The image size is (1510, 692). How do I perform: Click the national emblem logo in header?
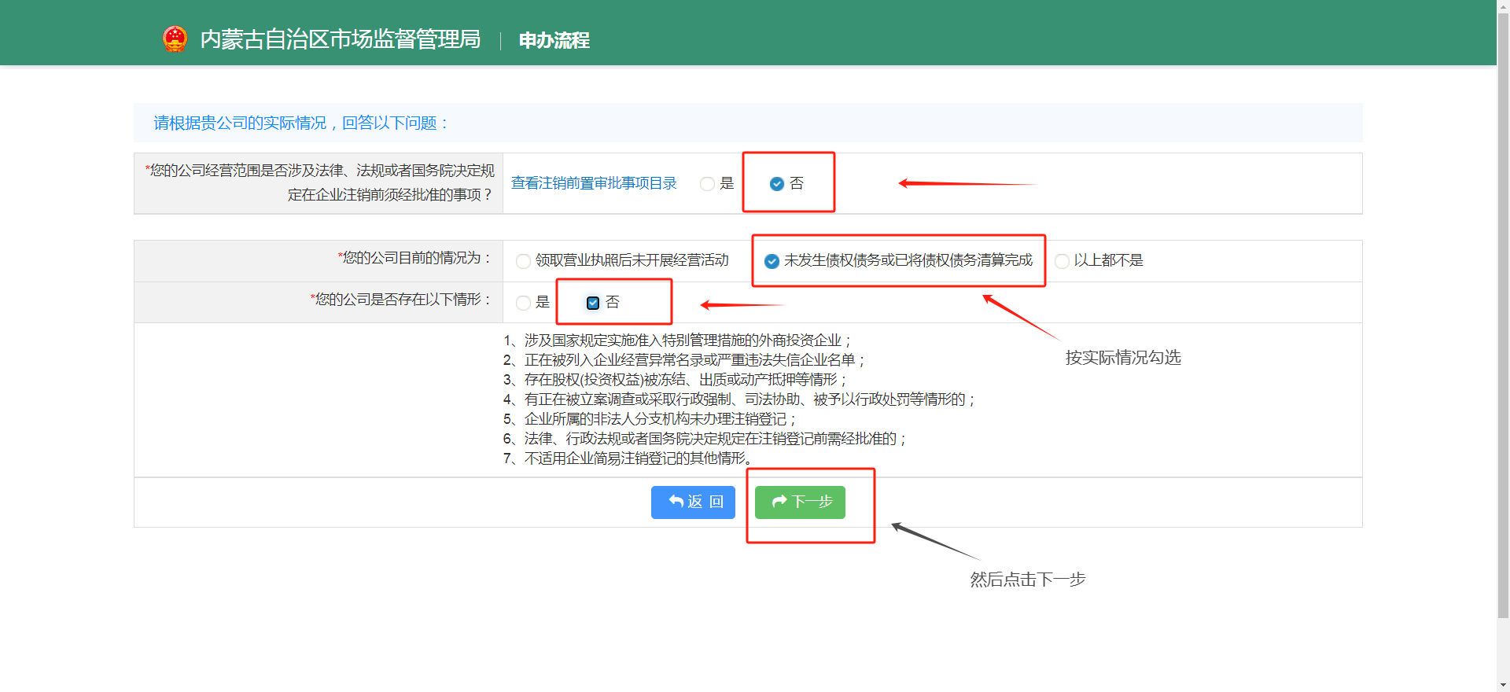click(175, 39)
